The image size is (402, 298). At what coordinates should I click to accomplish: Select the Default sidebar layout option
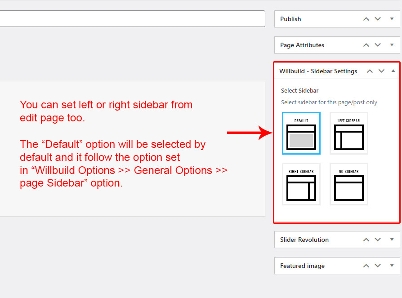301,133
